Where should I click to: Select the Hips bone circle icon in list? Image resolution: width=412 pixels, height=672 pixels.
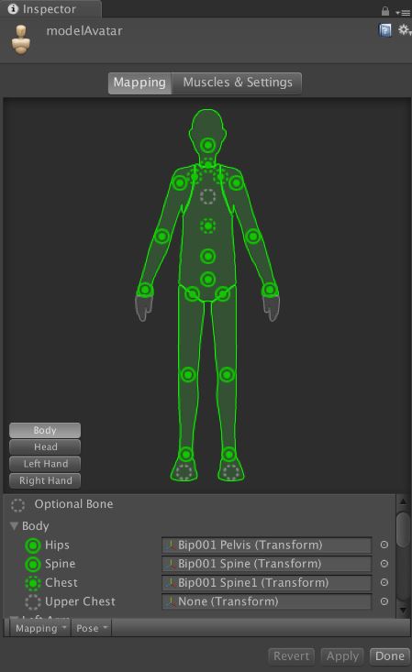(33, 545)
